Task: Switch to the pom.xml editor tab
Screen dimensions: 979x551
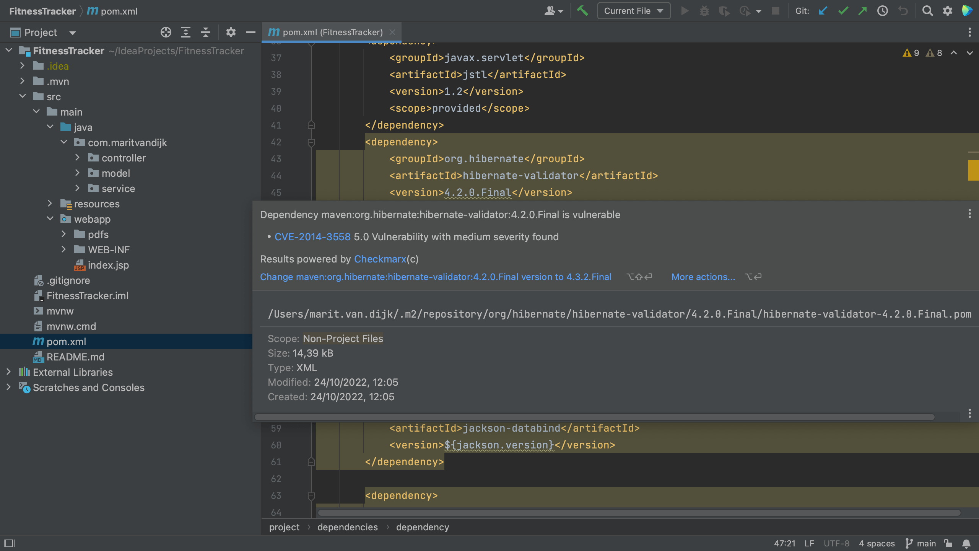Action: point(331,32)
